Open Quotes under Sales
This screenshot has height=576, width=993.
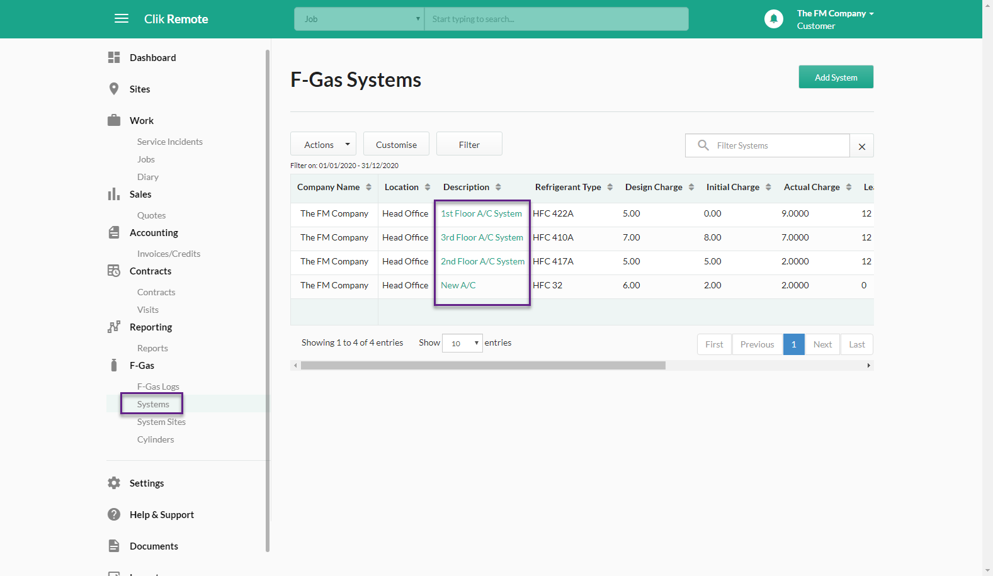tap(152, 215)
